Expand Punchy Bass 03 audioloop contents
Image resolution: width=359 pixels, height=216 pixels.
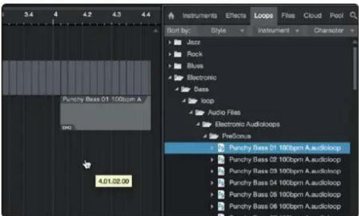[212, 171]
